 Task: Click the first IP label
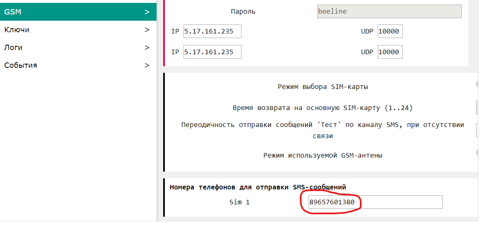click(175, 31)
